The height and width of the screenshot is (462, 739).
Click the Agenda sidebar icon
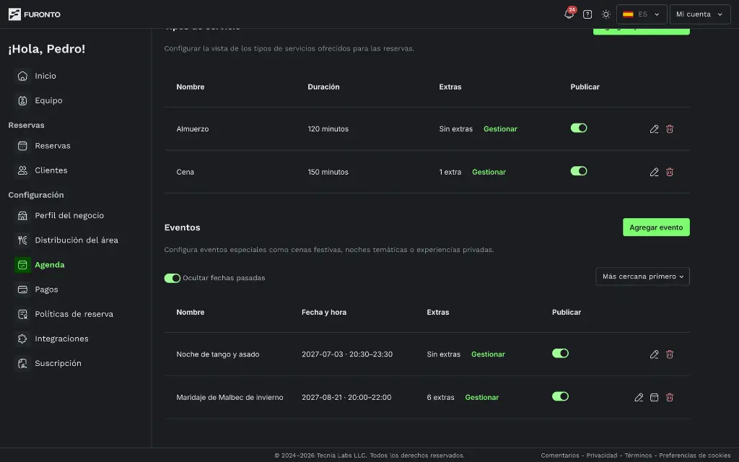[x=22, y=265]
